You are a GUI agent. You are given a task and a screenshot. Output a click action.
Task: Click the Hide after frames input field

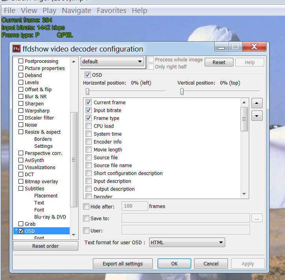point(135,206)
